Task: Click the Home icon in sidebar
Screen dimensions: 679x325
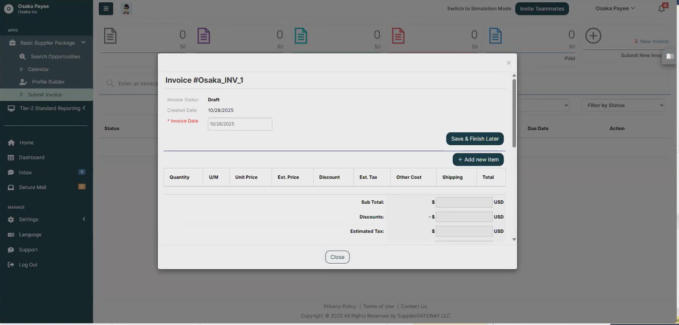Action: click(11, 142)
